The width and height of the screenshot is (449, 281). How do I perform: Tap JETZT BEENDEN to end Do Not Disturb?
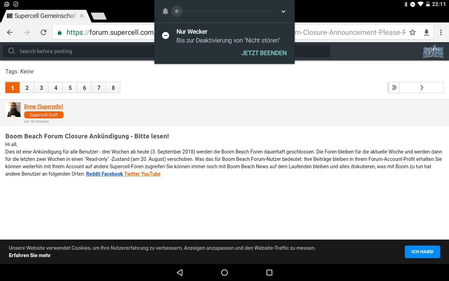pyautogui.click(x=264, y=53)
